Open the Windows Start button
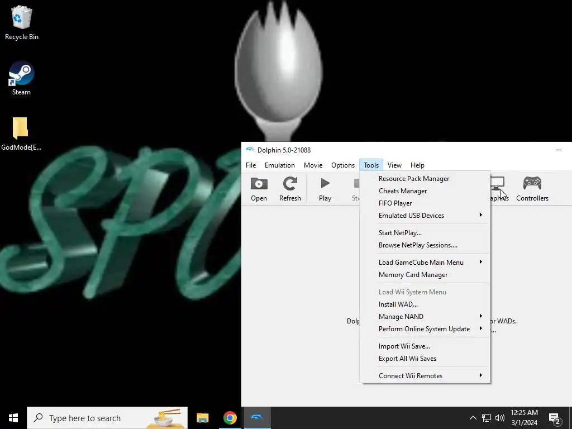The image size is (572, 429). [13, 418]
